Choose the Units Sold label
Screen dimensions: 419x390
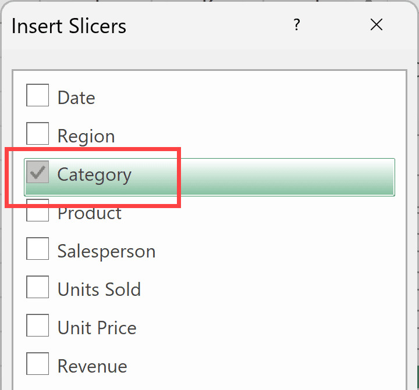99,289
